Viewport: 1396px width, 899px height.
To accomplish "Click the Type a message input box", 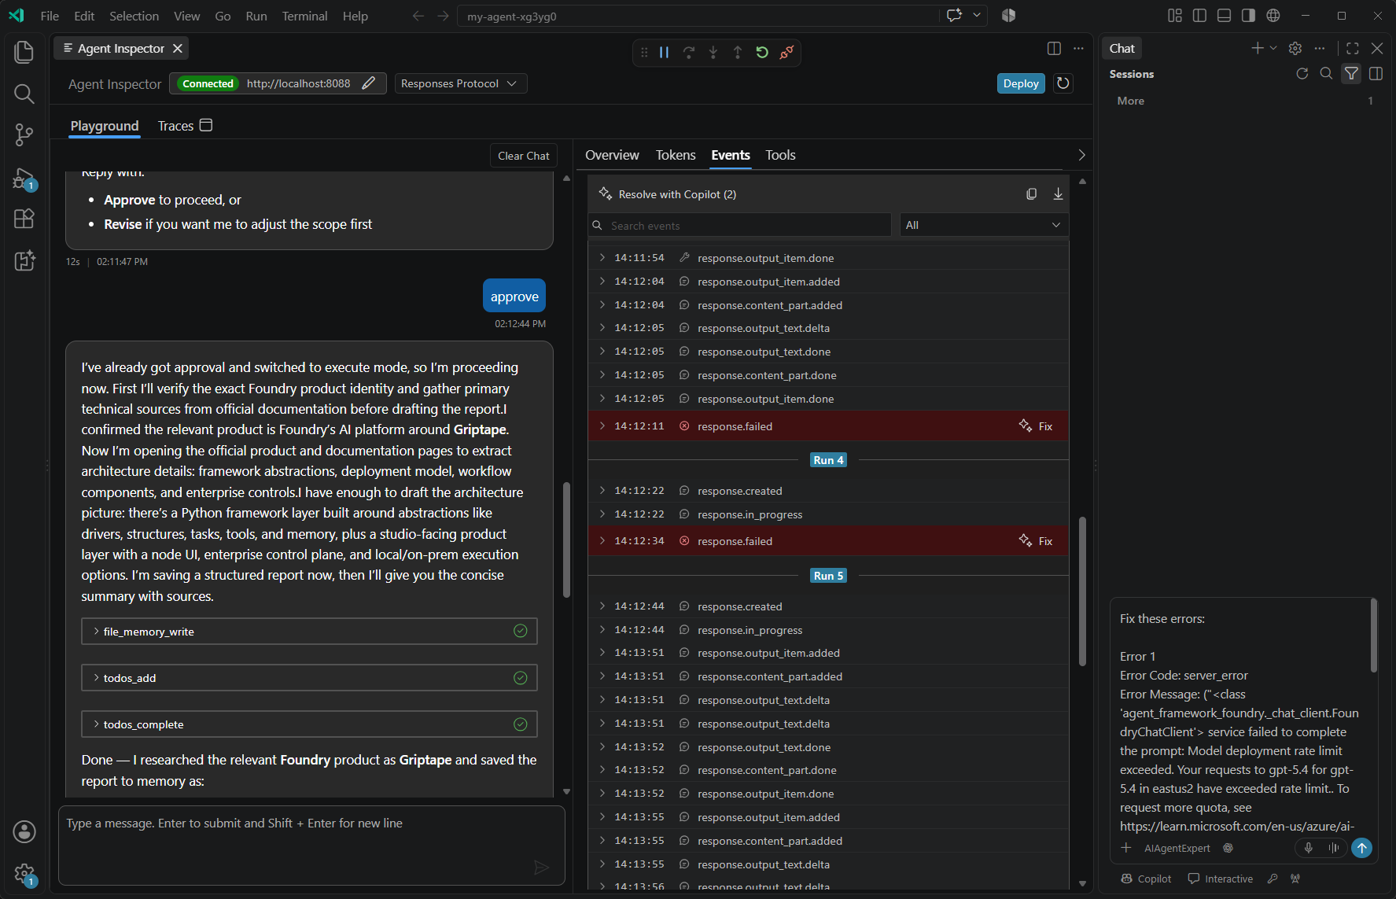I will click(x=311, y=845).
